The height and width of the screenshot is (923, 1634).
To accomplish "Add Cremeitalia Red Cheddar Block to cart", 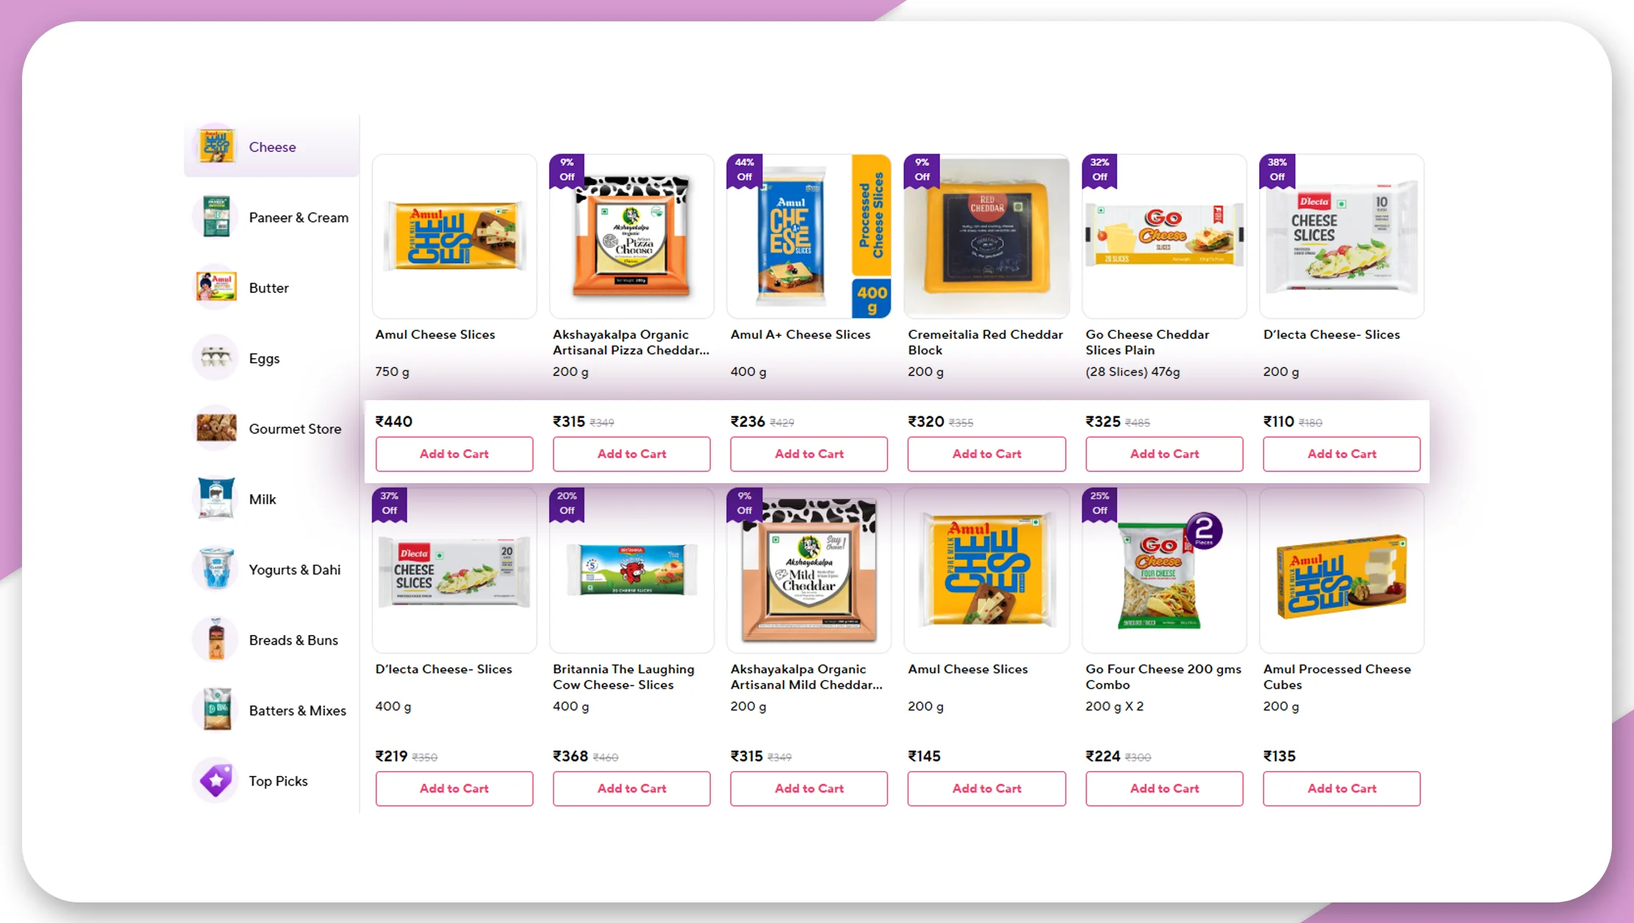I will click(x=986, y=454).
